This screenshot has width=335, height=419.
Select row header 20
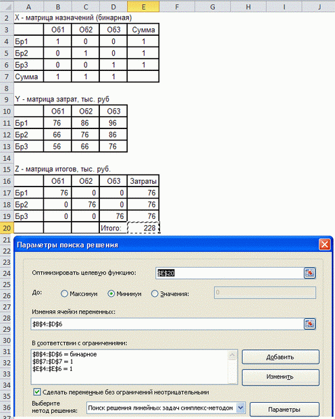click(x=7, y=228)
